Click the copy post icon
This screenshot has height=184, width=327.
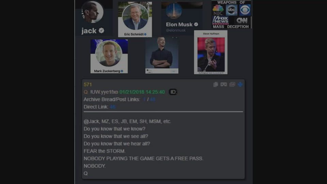coord(216,85)
